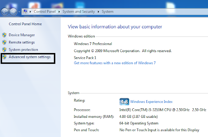This screenshot has height=137, width=208.
Task: Click the Back navigation arrow button
Action: click(x=5, y=12)
